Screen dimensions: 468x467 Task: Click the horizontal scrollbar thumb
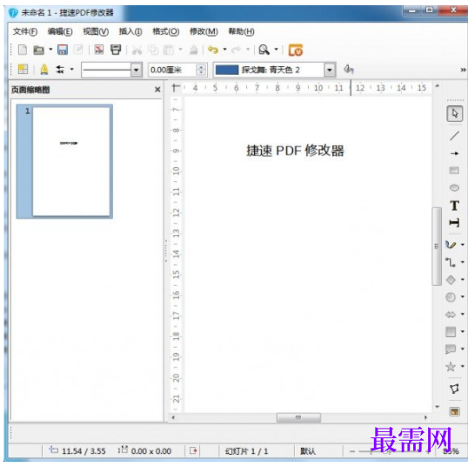tap(298, 417)
